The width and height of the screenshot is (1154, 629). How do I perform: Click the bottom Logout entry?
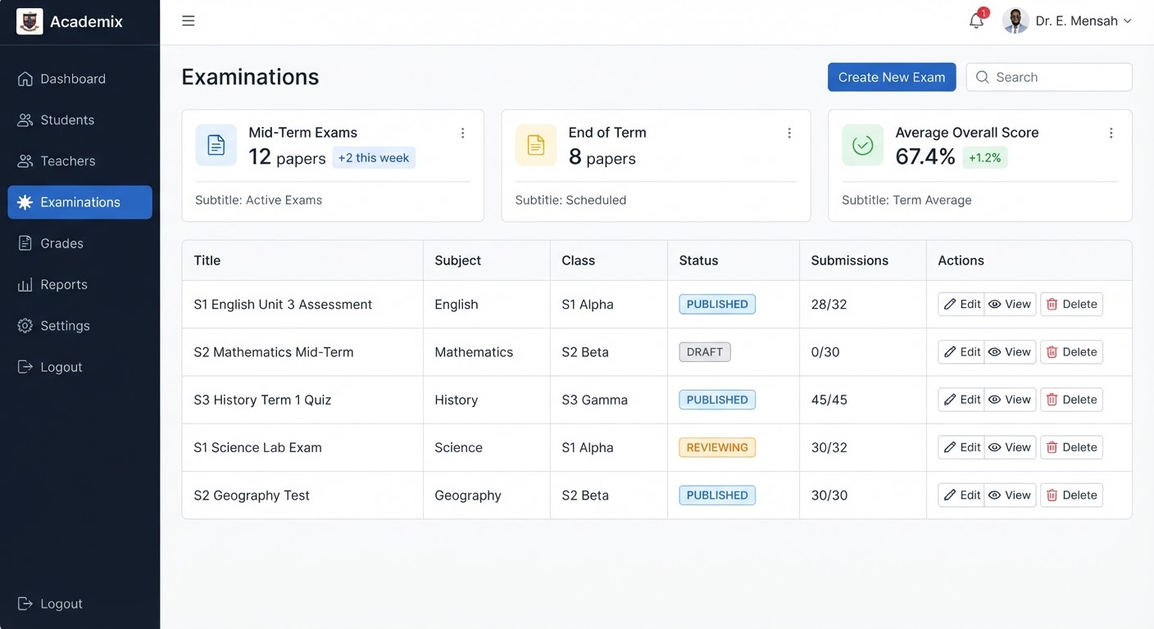(80, 604)
